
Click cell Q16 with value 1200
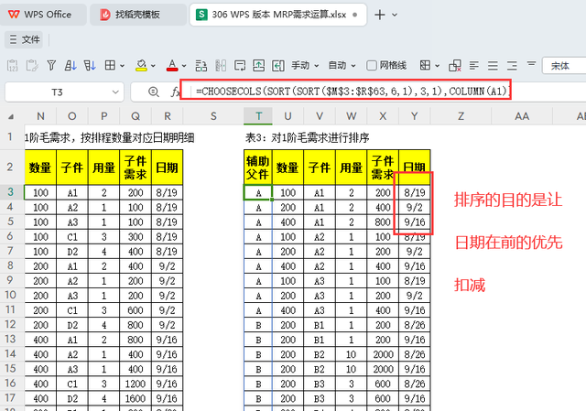136,384
